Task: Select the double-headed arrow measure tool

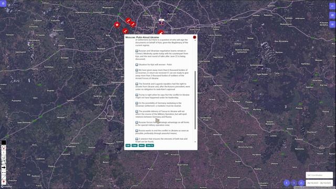Action: [x=4, y=172]
